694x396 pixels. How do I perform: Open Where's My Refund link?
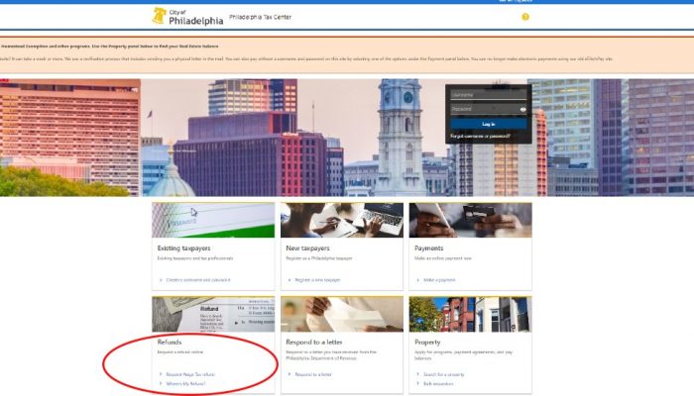186,384
